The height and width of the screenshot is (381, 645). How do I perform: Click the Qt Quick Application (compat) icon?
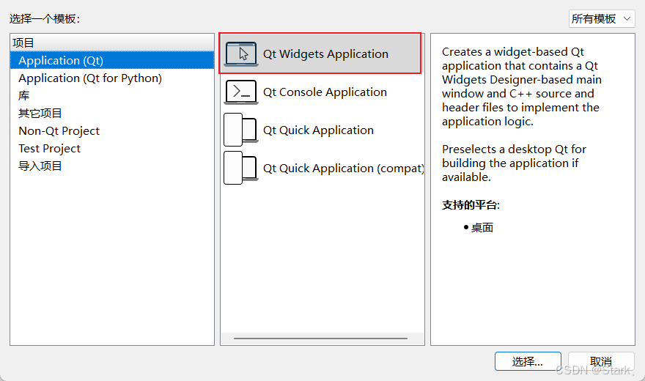241,168
